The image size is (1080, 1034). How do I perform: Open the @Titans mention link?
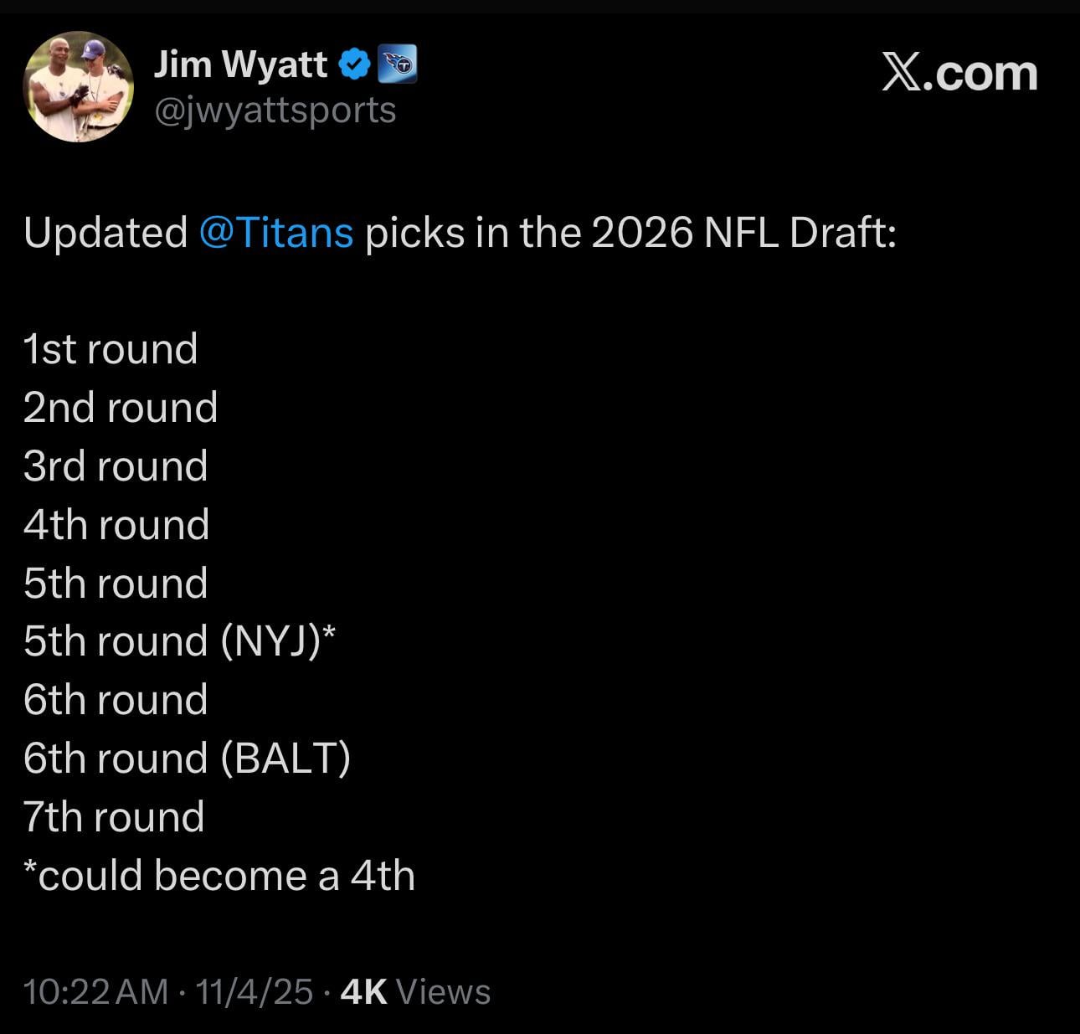(x=276, y=233)
